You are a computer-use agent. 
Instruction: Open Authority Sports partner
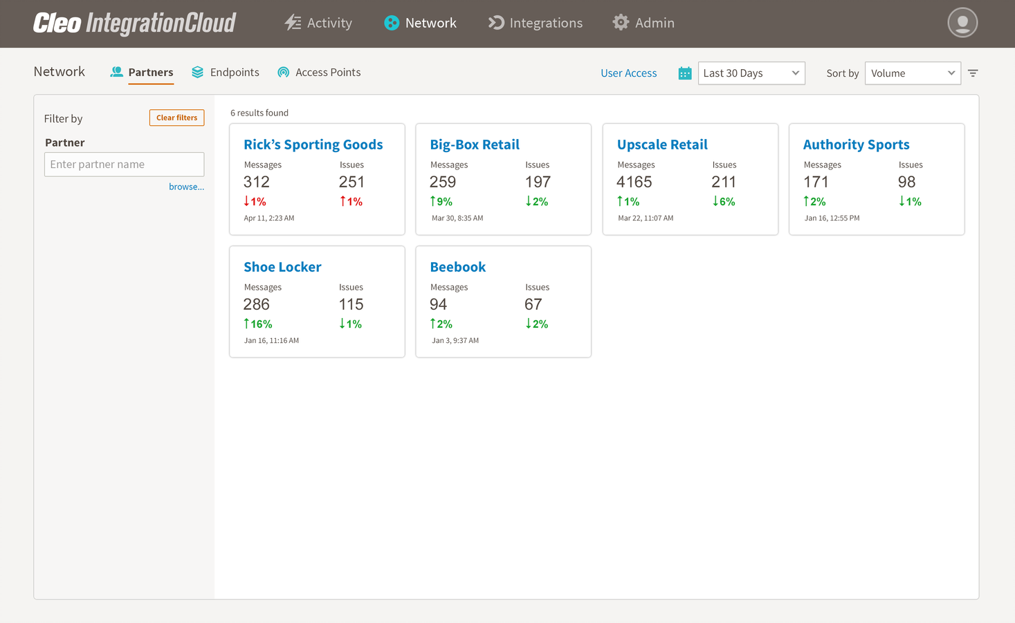856,145
